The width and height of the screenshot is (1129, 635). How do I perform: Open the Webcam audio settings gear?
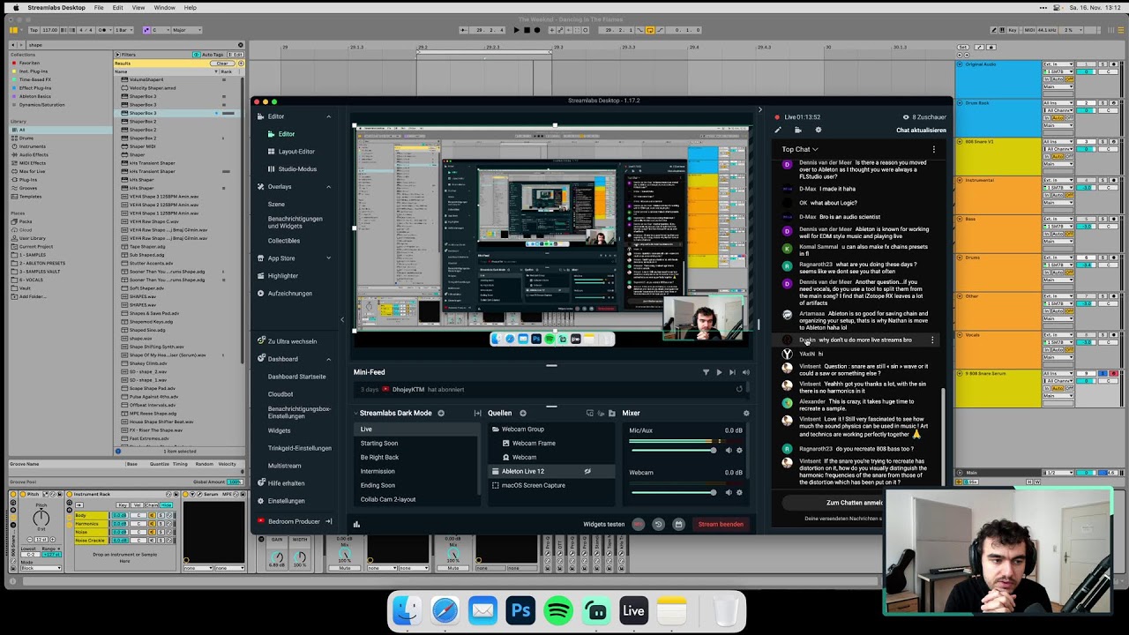click(739, 492)
